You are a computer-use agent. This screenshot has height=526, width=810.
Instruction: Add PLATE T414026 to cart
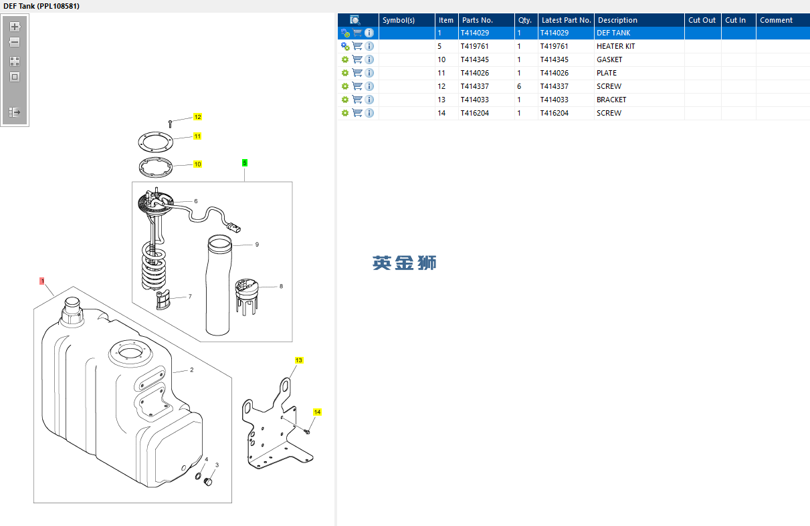[357, 73]
